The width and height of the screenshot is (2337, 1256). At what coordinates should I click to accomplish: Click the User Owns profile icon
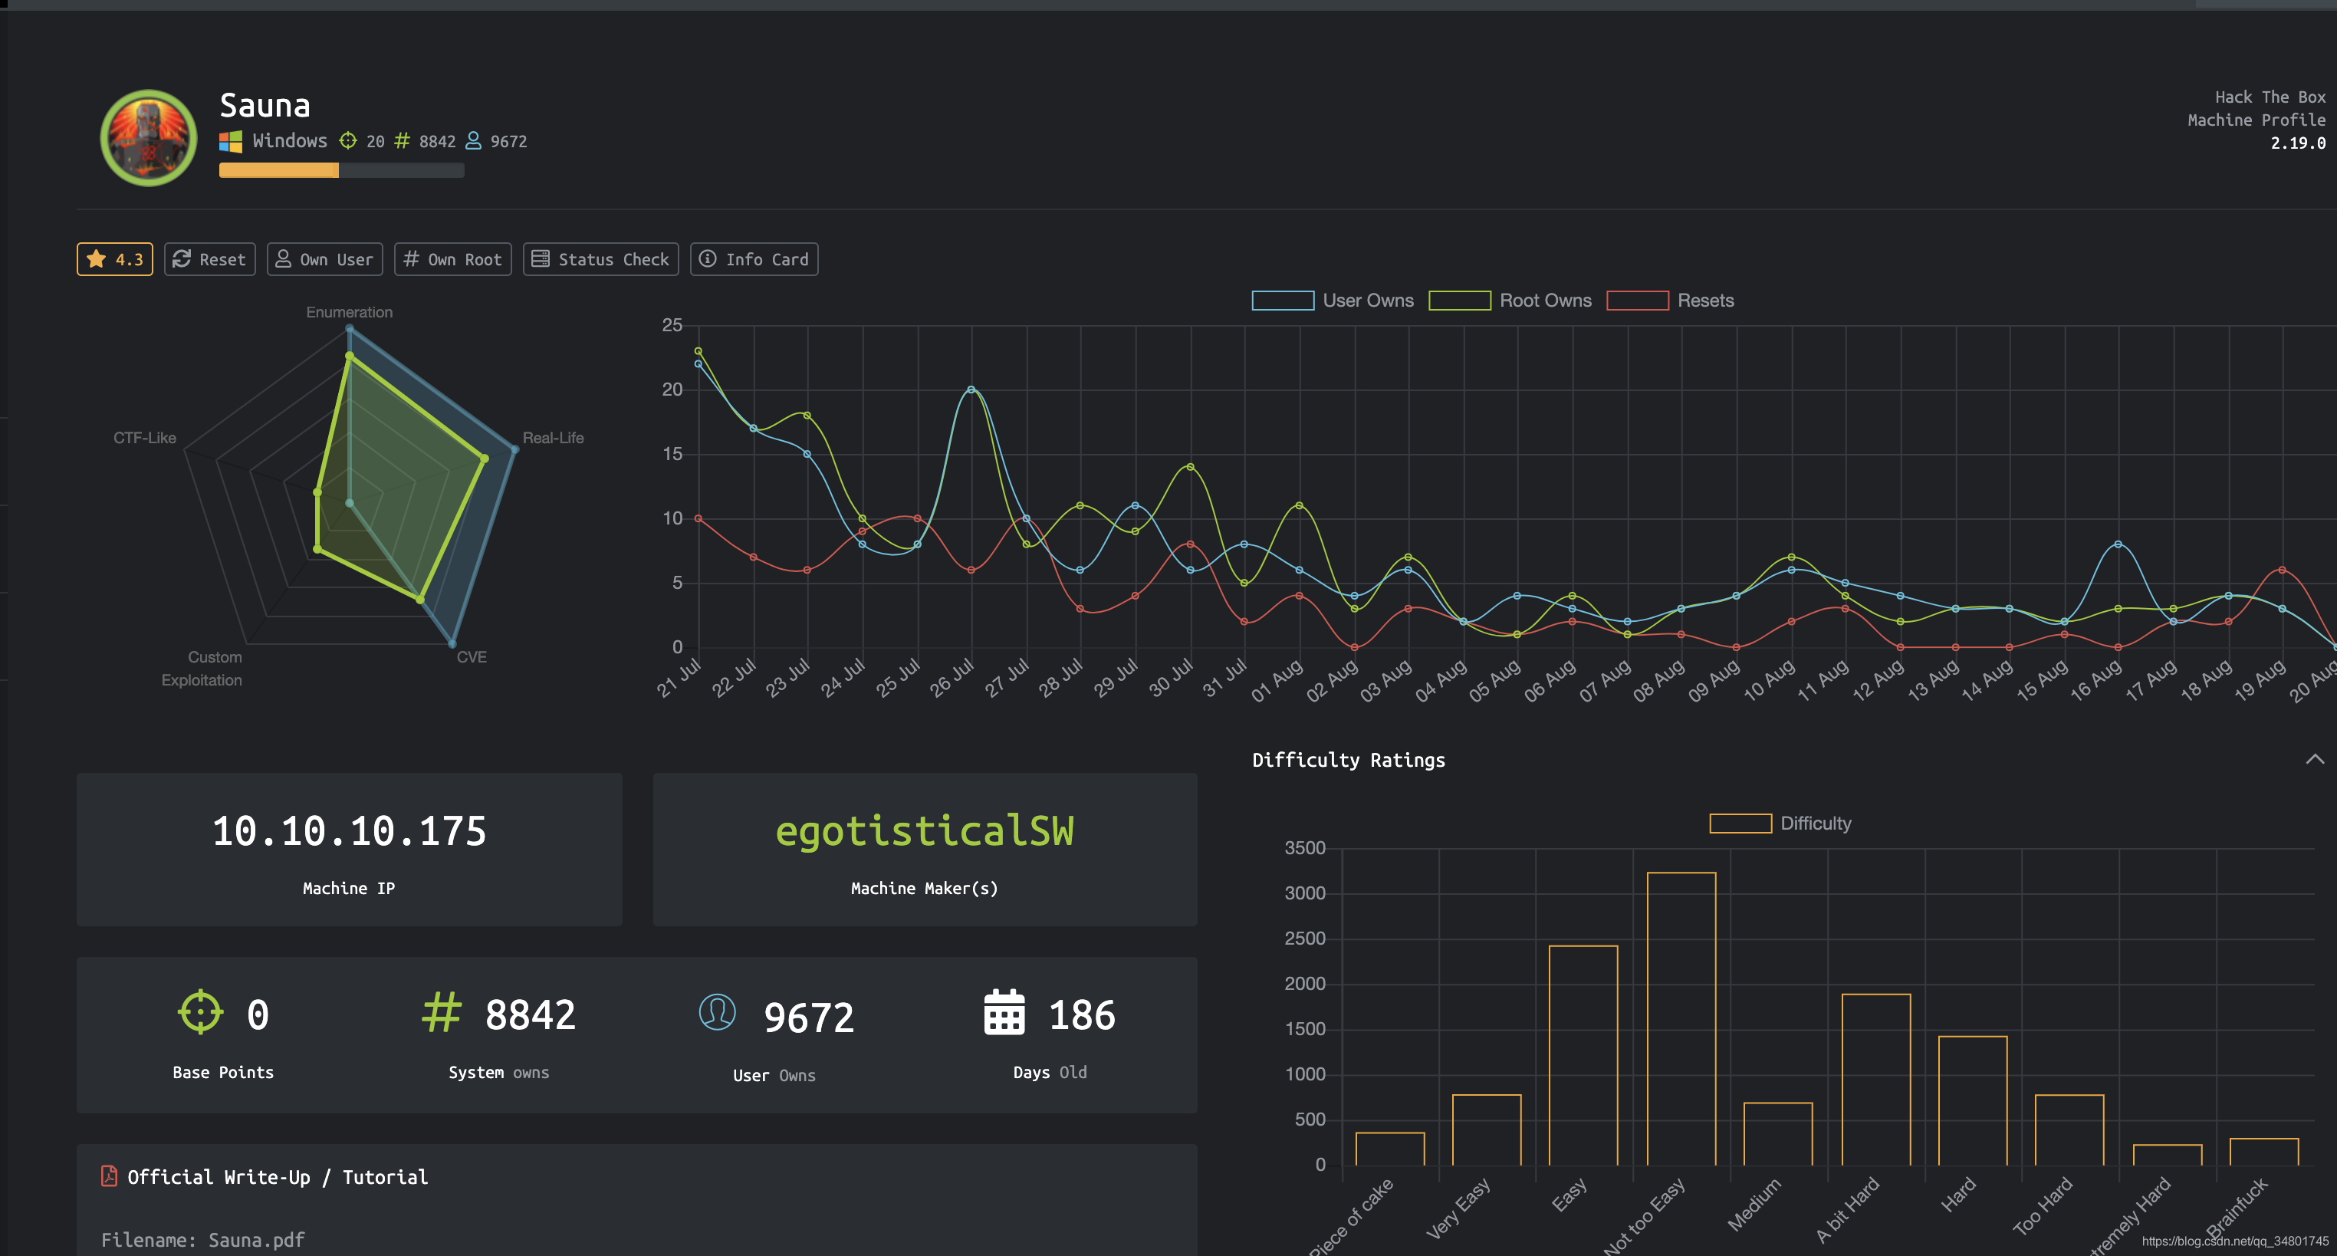(718, 1012)
